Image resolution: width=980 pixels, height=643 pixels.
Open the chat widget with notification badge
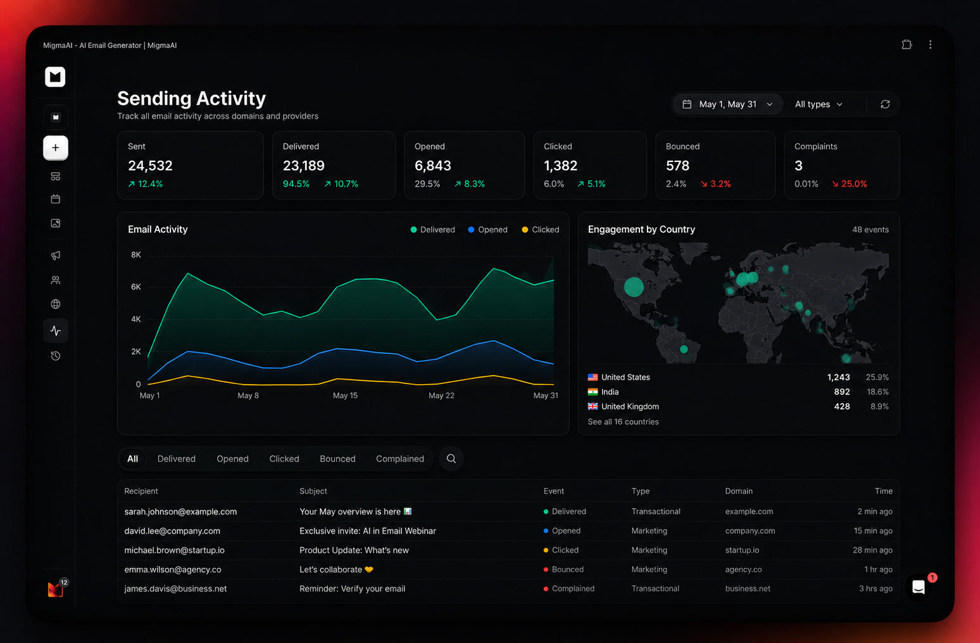tap(919, 587)
